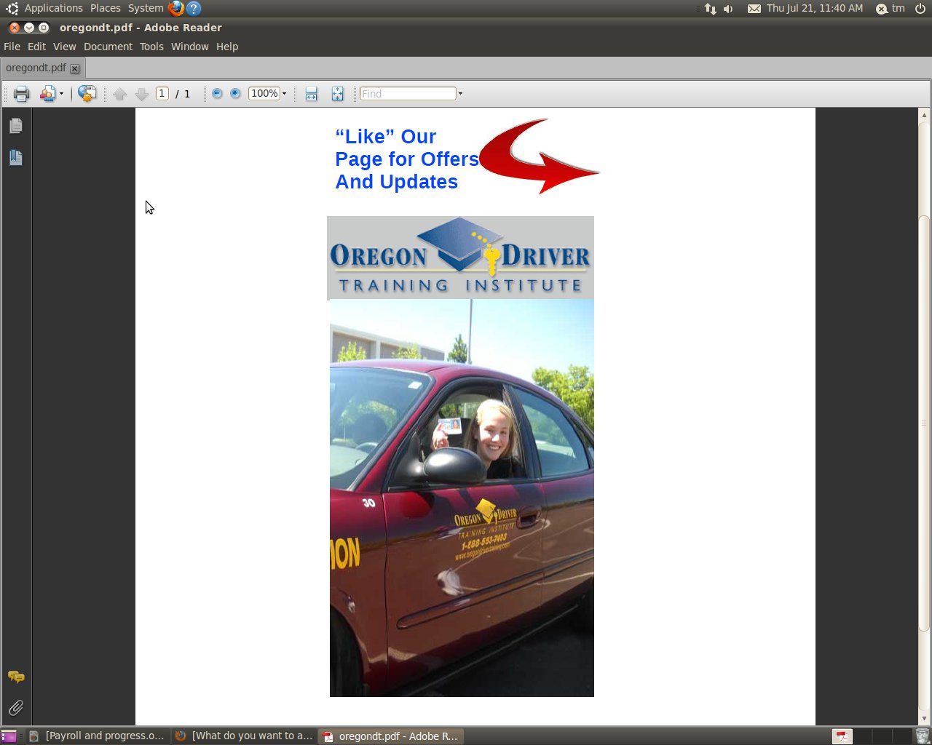The image size is (932, 745).
Task: Open the Attachments paperclip panel
Action: click(16, 708)
